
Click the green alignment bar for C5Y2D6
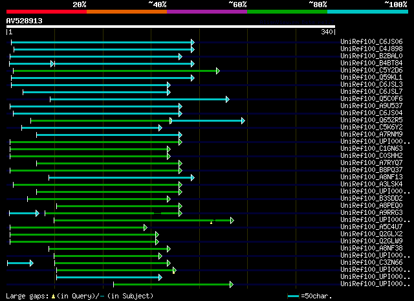point(115,71)
